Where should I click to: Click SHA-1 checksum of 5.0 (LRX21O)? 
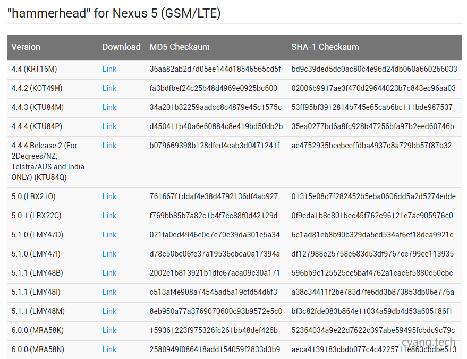pos(373,196)
